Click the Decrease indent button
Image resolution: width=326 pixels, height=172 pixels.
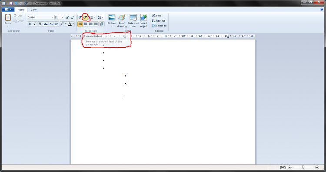(80, 17)
